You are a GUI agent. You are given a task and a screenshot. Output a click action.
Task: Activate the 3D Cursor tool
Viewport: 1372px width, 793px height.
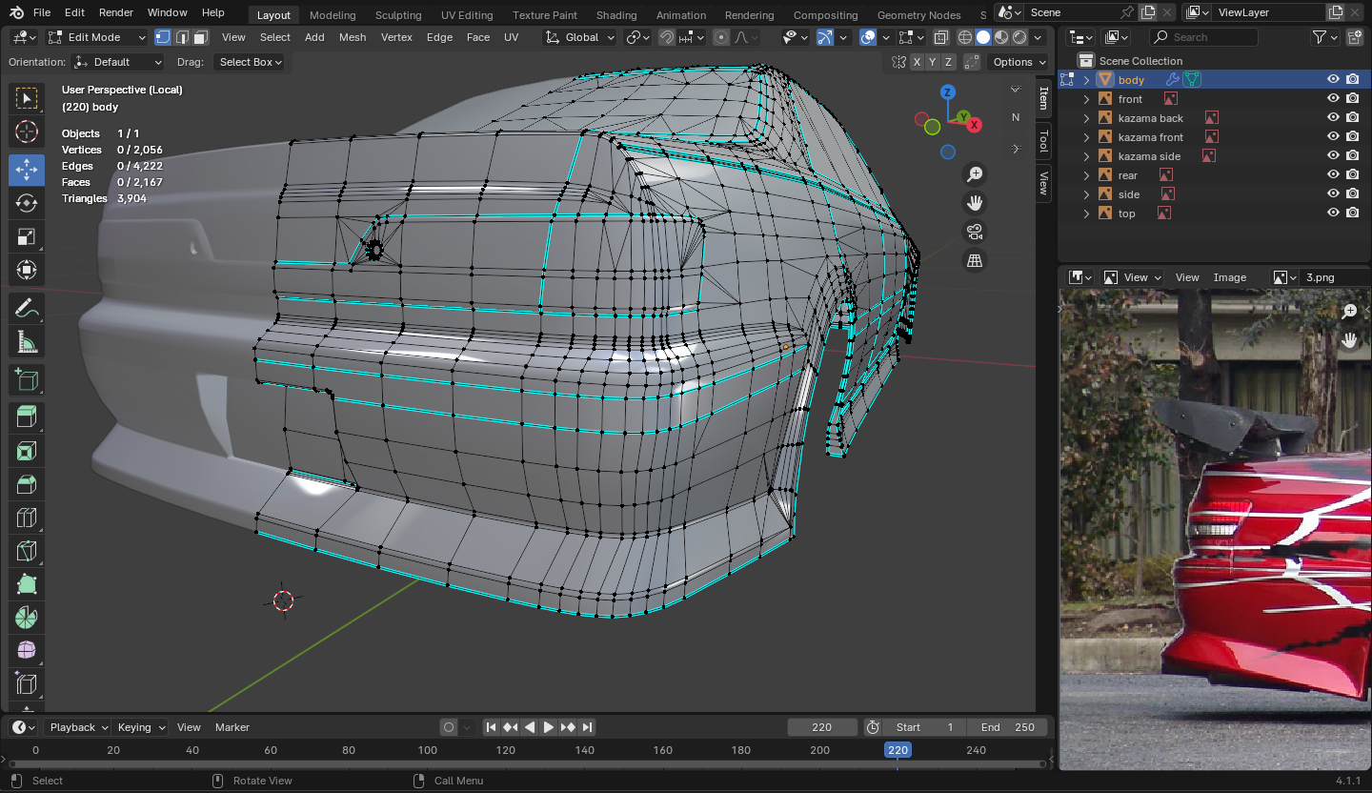click(x=27, y=132)
